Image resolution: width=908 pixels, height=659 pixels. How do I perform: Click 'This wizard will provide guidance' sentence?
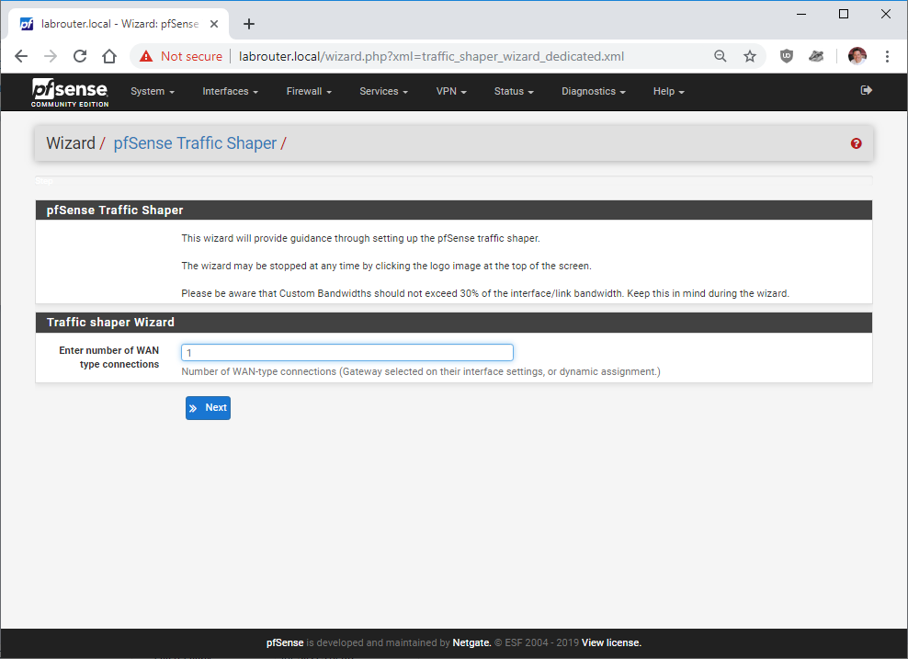point(360,238)
